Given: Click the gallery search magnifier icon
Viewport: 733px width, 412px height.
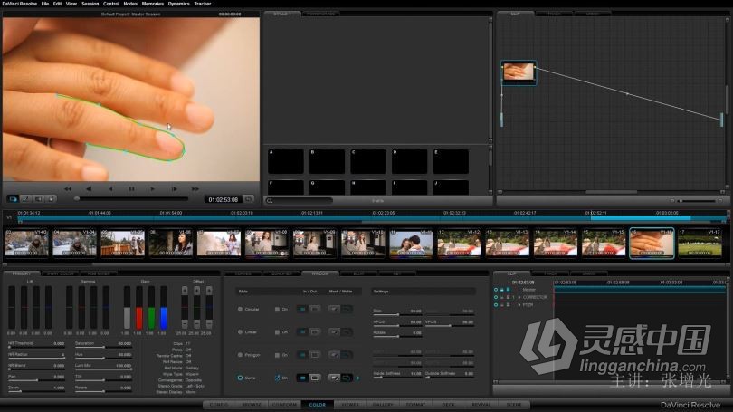Looking at the screenshot, I should coord(270,201).
